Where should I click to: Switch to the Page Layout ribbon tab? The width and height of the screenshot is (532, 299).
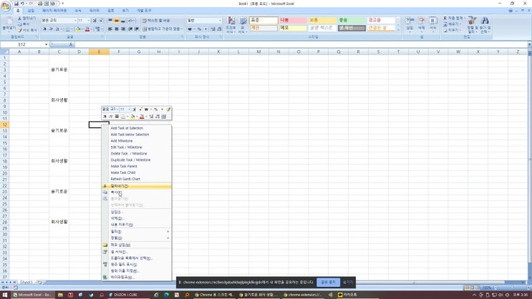(54, 11)
